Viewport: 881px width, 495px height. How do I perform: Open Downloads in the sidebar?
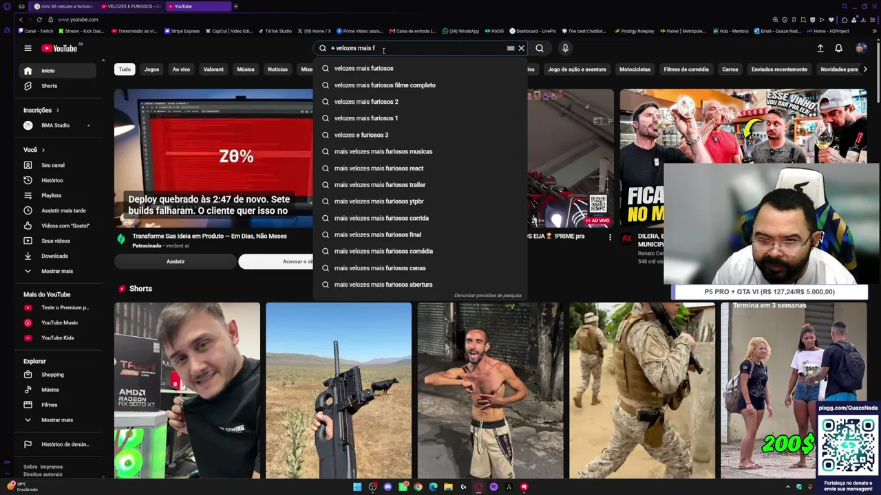click(x=59, y=256)
